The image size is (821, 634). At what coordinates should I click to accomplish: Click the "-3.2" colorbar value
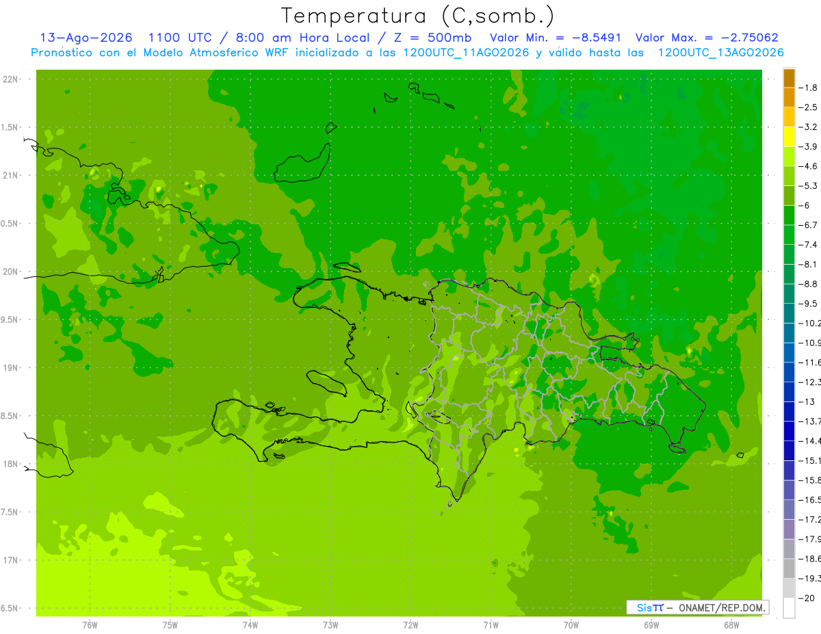coord(808,127)
